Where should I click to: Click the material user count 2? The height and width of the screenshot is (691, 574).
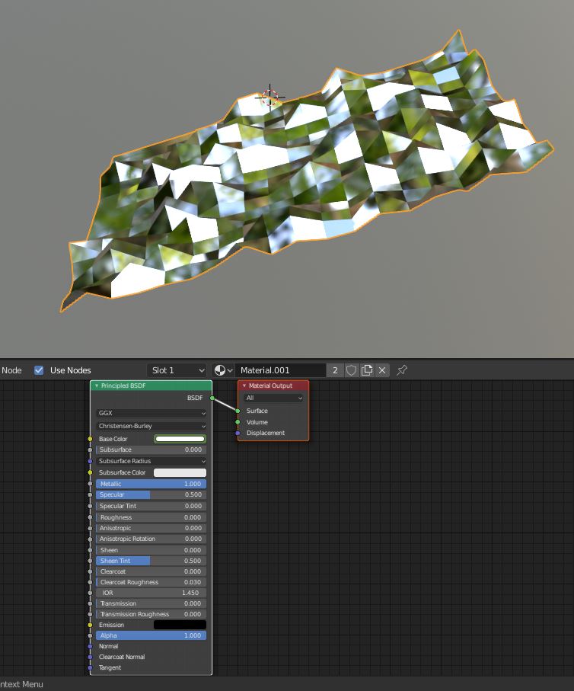[335, 370]
